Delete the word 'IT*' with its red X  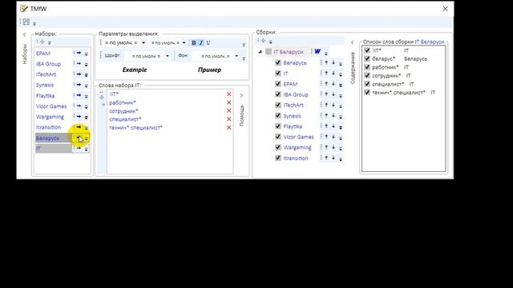(228, 94)
